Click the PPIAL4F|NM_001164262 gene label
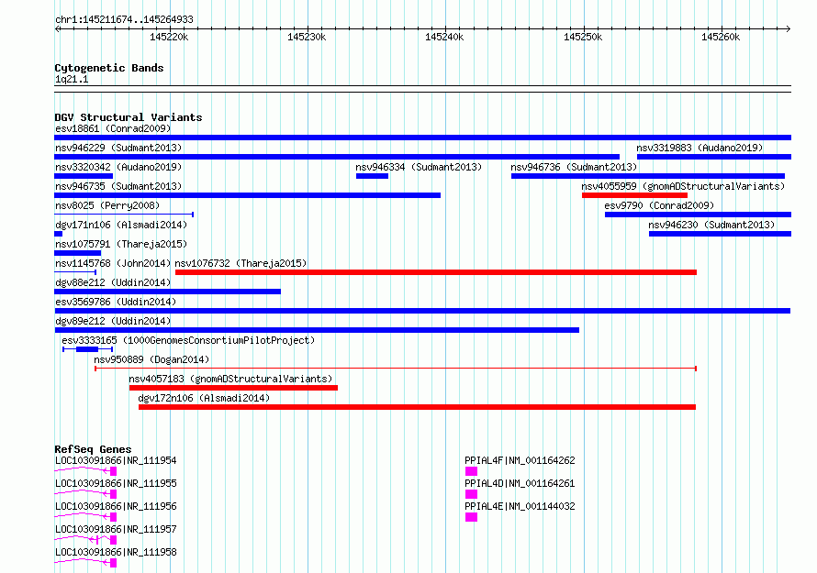Screen dimensions: 817x573 pyautogui.click(x=520, y=460)
